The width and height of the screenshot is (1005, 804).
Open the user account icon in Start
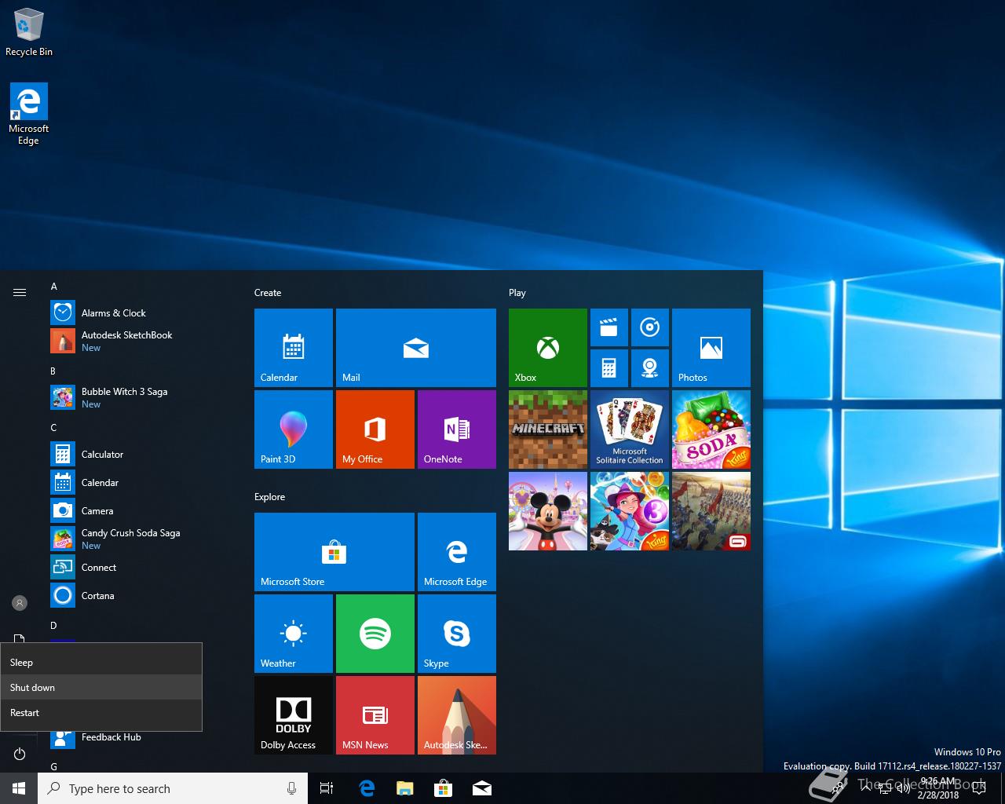coord(20,603)
